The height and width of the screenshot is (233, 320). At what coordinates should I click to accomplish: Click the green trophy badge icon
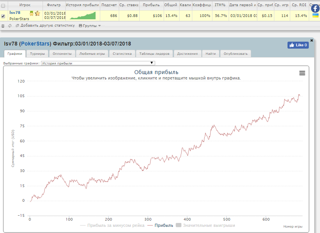(31, 14)
